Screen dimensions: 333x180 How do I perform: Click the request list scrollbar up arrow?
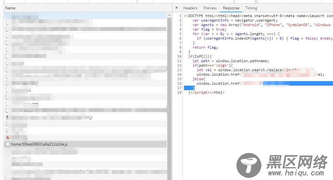click(x=169, y=15)
